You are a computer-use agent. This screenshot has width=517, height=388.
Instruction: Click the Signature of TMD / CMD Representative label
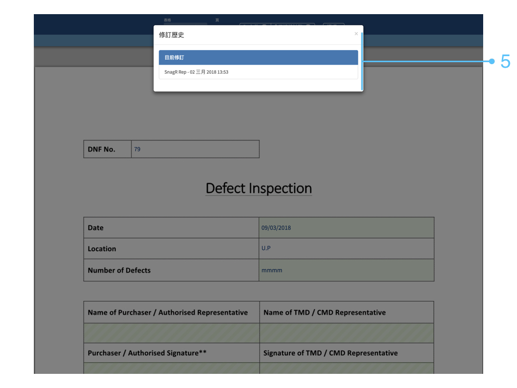[330, 353]
